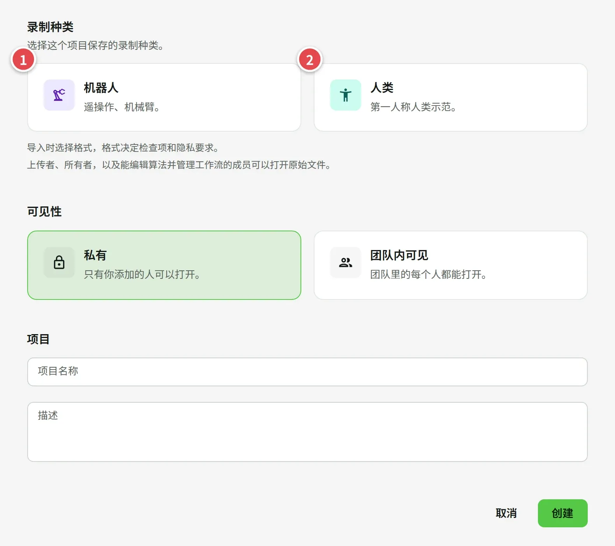This screenshot has height=546, width=615.
Task: Focus the 描述 text area
Action: click(307, 432)
